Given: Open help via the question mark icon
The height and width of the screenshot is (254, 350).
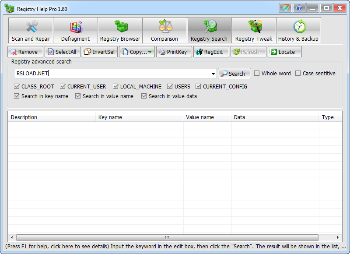Looking at the screenshot, I should (x=299, y=8).
